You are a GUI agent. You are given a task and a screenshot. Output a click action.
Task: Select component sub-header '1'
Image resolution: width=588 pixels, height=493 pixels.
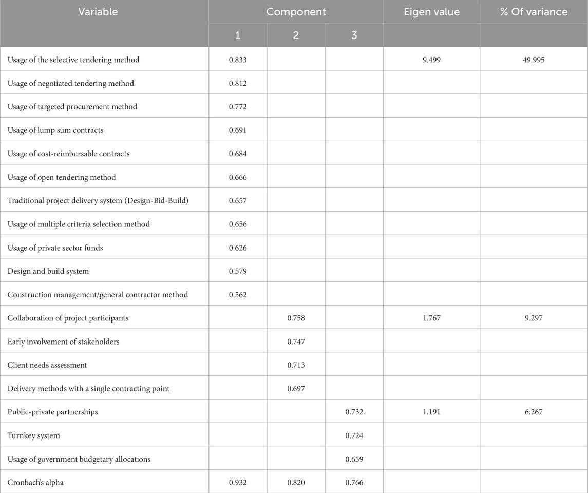coord(238,35)
